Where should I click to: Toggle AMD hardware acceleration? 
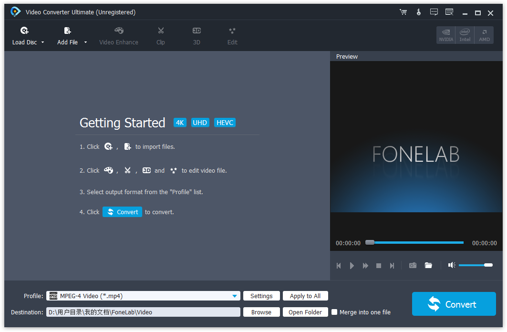click(x=484, y=35)
